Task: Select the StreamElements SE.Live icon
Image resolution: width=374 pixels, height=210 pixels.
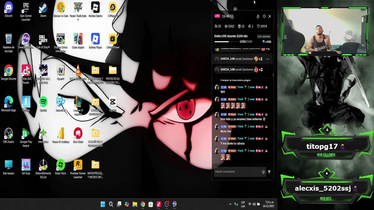Action: [43, 169]
